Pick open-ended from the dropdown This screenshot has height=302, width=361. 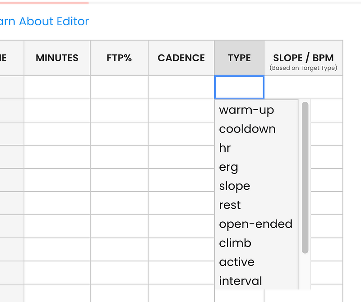point(255,224)
